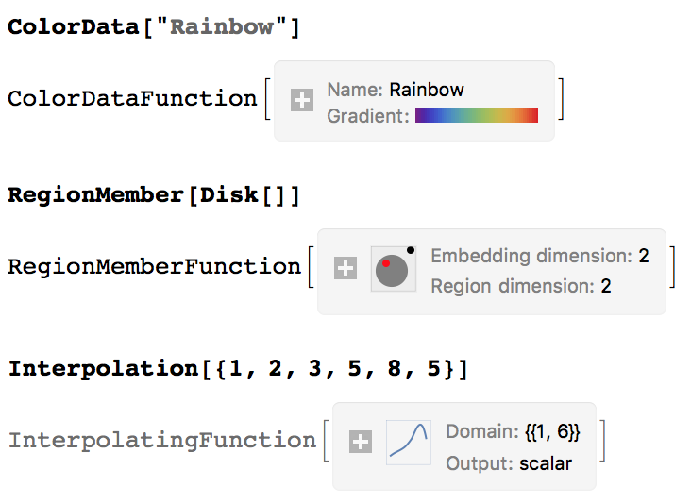Expand the RegionMemberFunction summary box
The width and height of the screenshot is (691, 504).
(345, 269)
